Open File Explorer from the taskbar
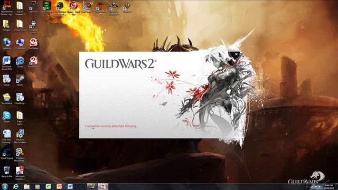This screenshot has width=338, height=190. coord(27,186)
